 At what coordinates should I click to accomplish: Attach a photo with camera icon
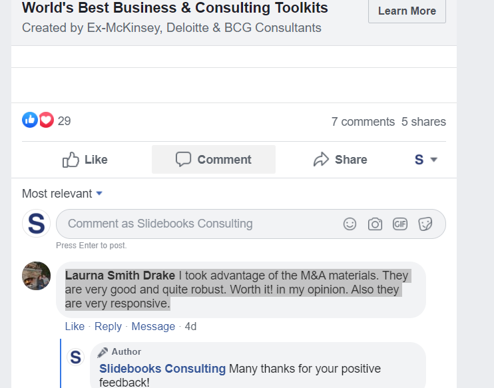(x=375, y=224)
